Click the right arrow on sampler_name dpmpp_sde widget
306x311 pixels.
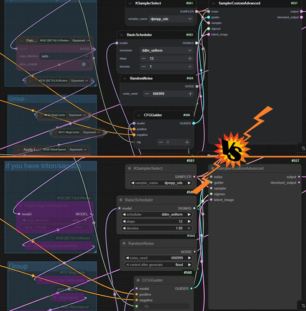pyautogui.click(x=189, y=183)
